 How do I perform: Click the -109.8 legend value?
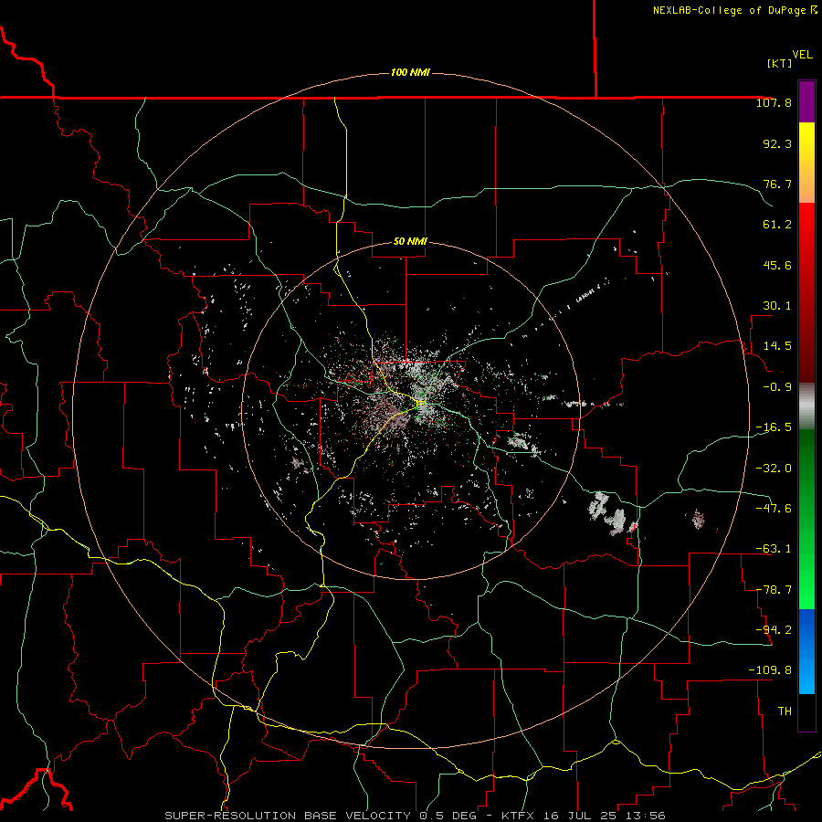pos(770,670)
